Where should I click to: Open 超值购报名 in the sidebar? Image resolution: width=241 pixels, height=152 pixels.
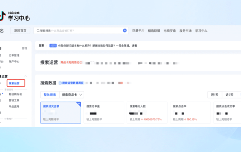(x=15, y=94)
